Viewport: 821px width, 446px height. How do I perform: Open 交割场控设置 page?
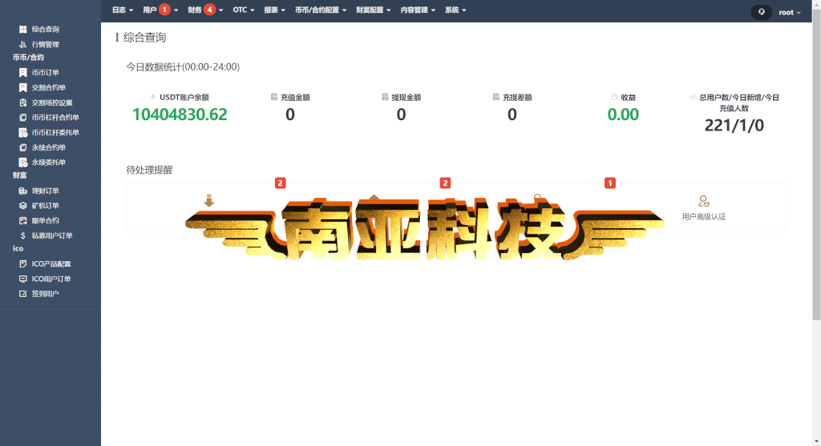52,102
